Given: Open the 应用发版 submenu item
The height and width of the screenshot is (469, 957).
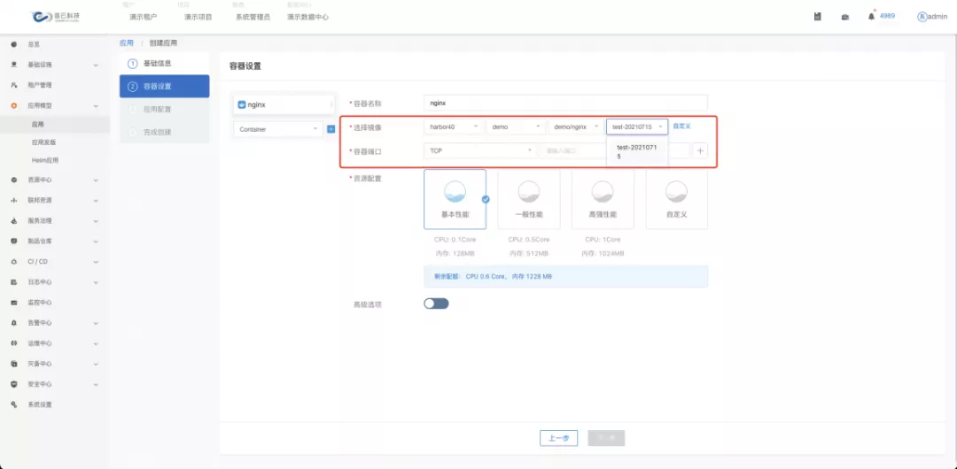Looking at the screenshot, I should point(44,142).
